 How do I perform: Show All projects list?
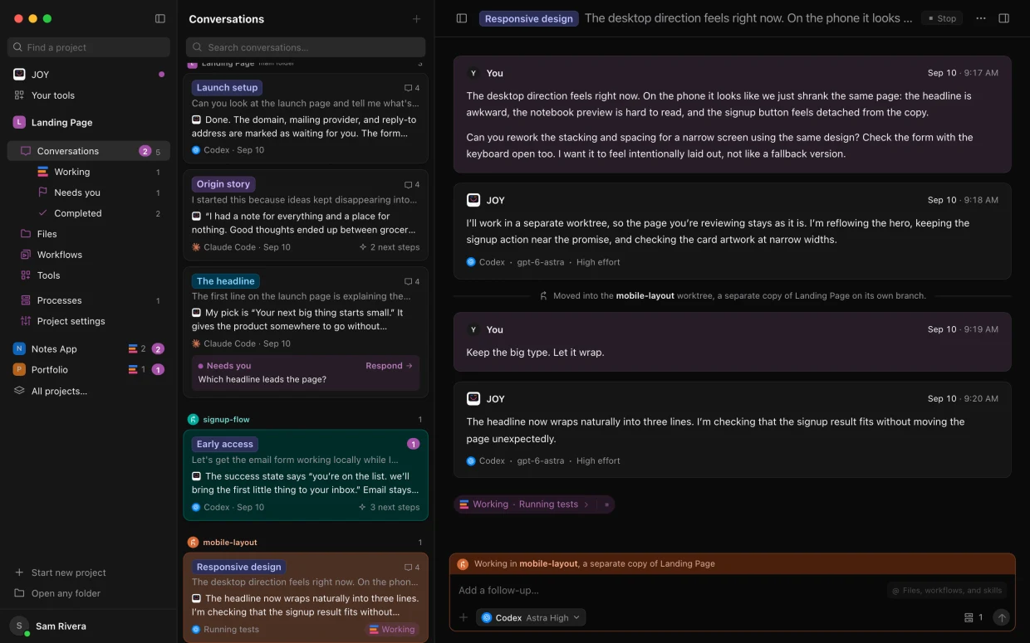pos(88,391)
